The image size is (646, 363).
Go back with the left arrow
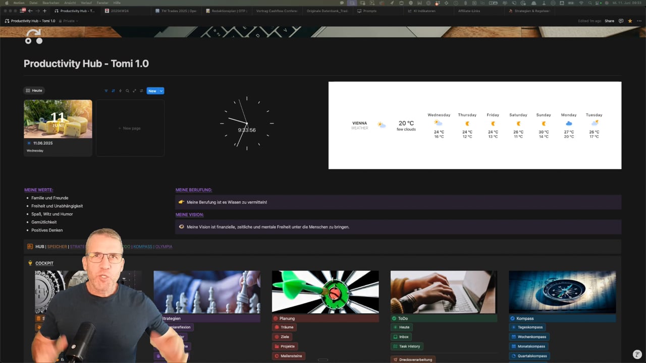point(30,11)
